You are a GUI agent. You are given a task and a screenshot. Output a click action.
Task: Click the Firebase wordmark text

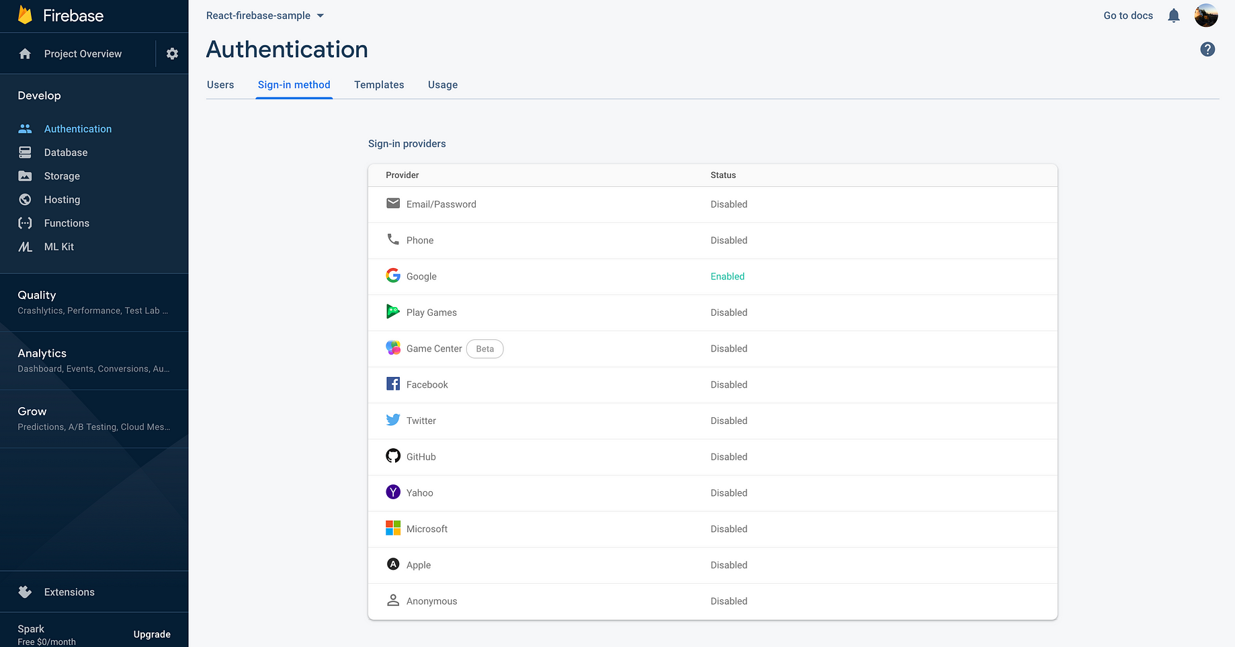point(73,15)
